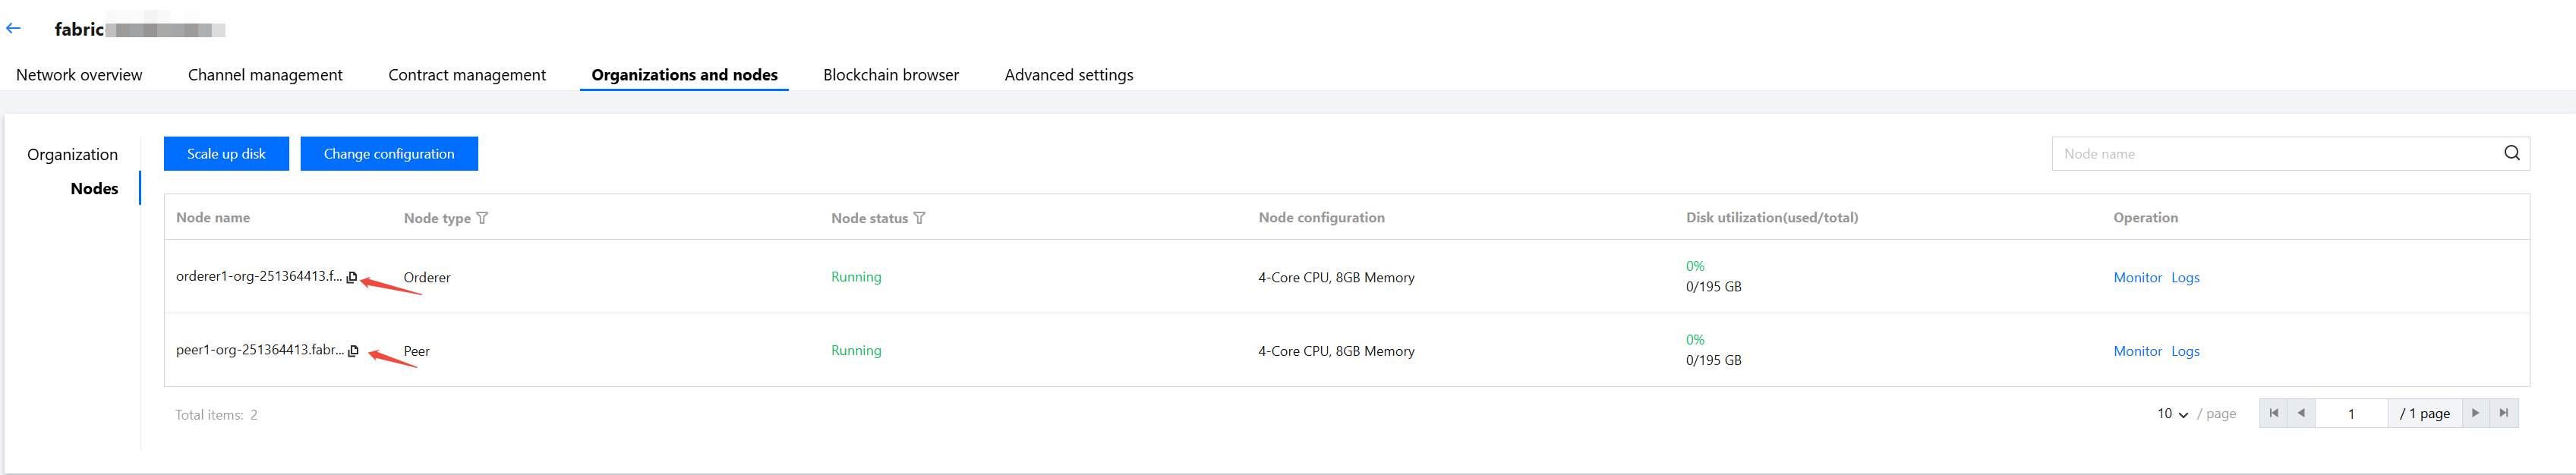Click the back arrow icon
The width and height of the screenshot is (2576, 475).
coord(14,29)
